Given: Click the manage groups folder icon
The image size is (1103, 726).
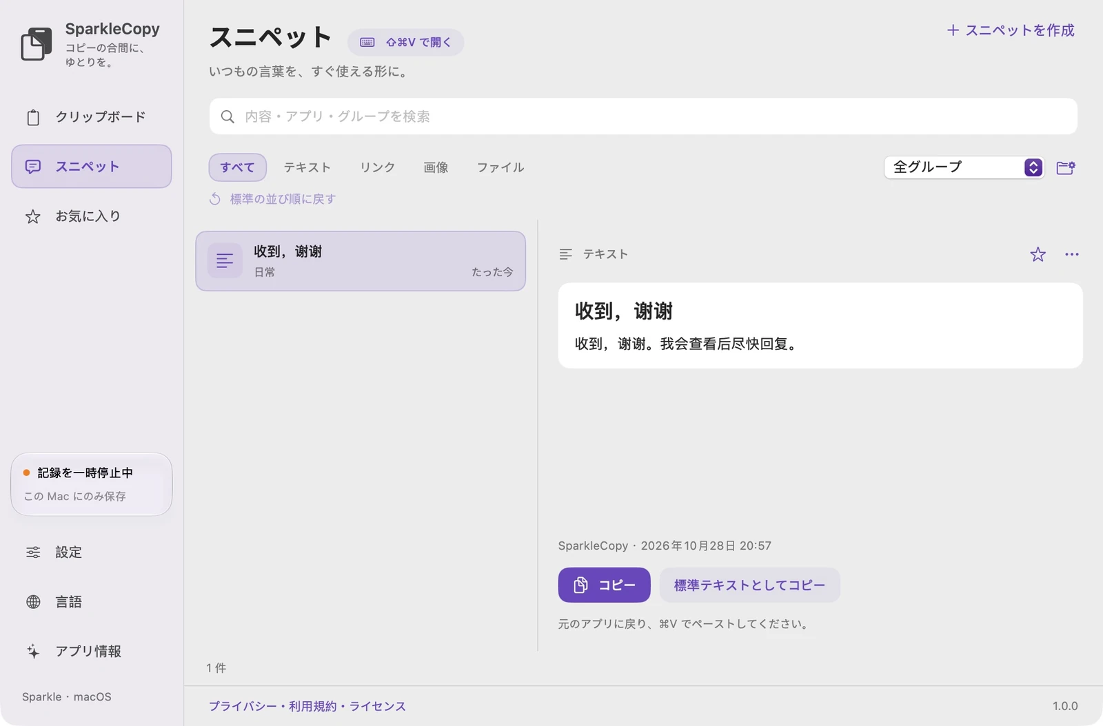Looking at the screenshot, I should click(1066, 167).
